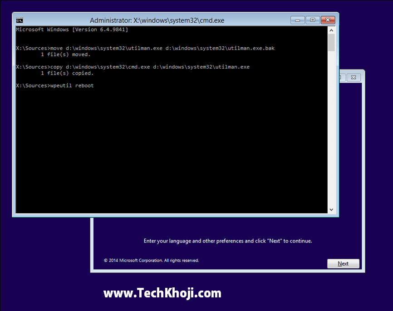Click the '1 file(s) moved.' output

click(x=65, y=54)
